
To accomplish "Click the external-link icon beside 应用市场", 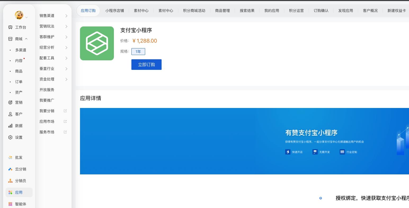I will pos(65,121).
